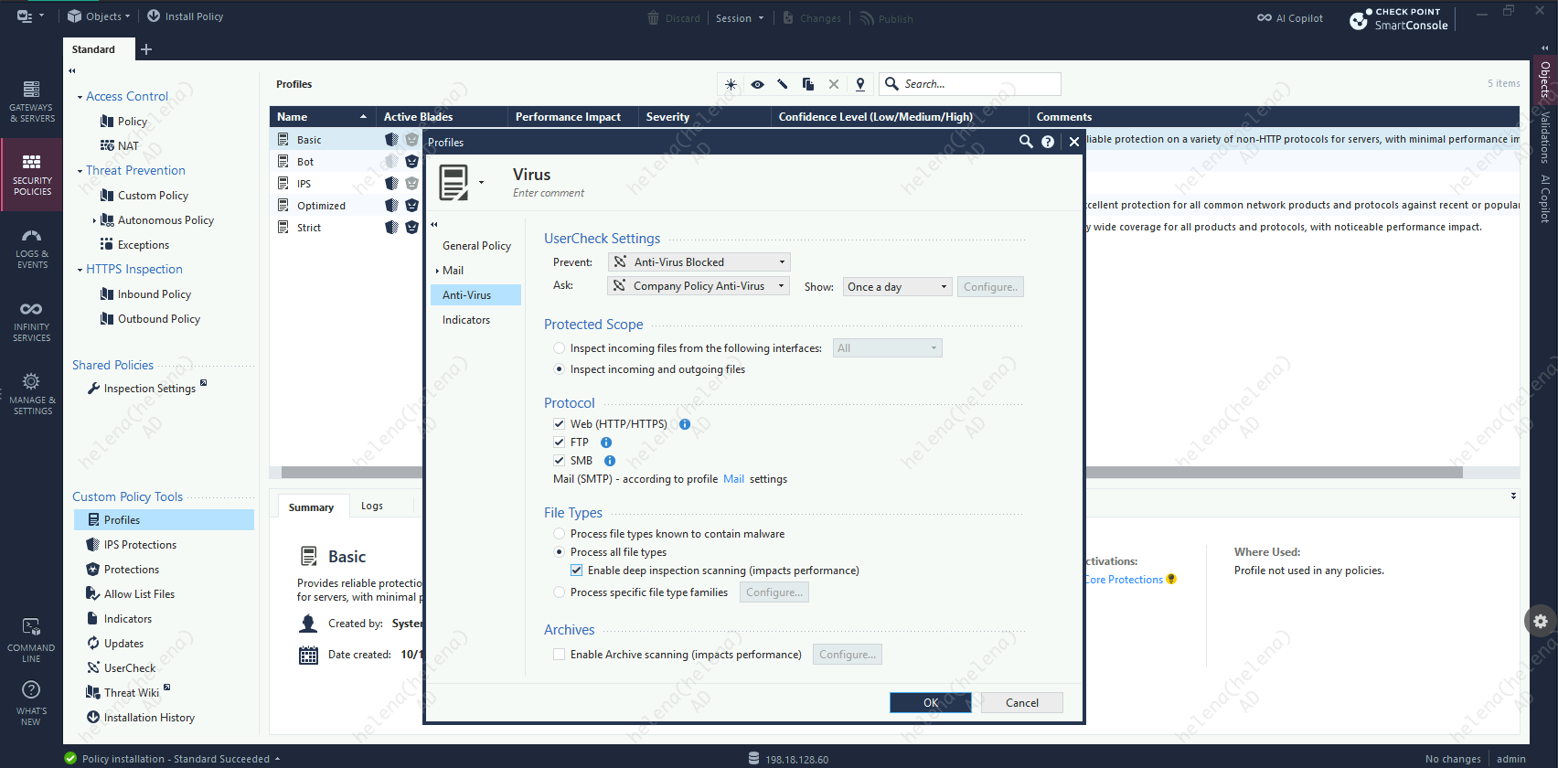Click the help icon in Profiles dialog
This screenshot has height=768, width=1558.
(1048, 142)
